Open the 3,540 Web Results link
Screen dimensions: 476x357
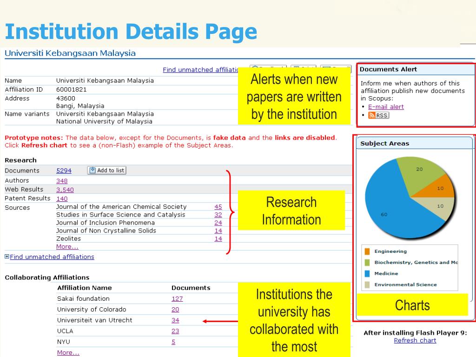click(65, 190)
